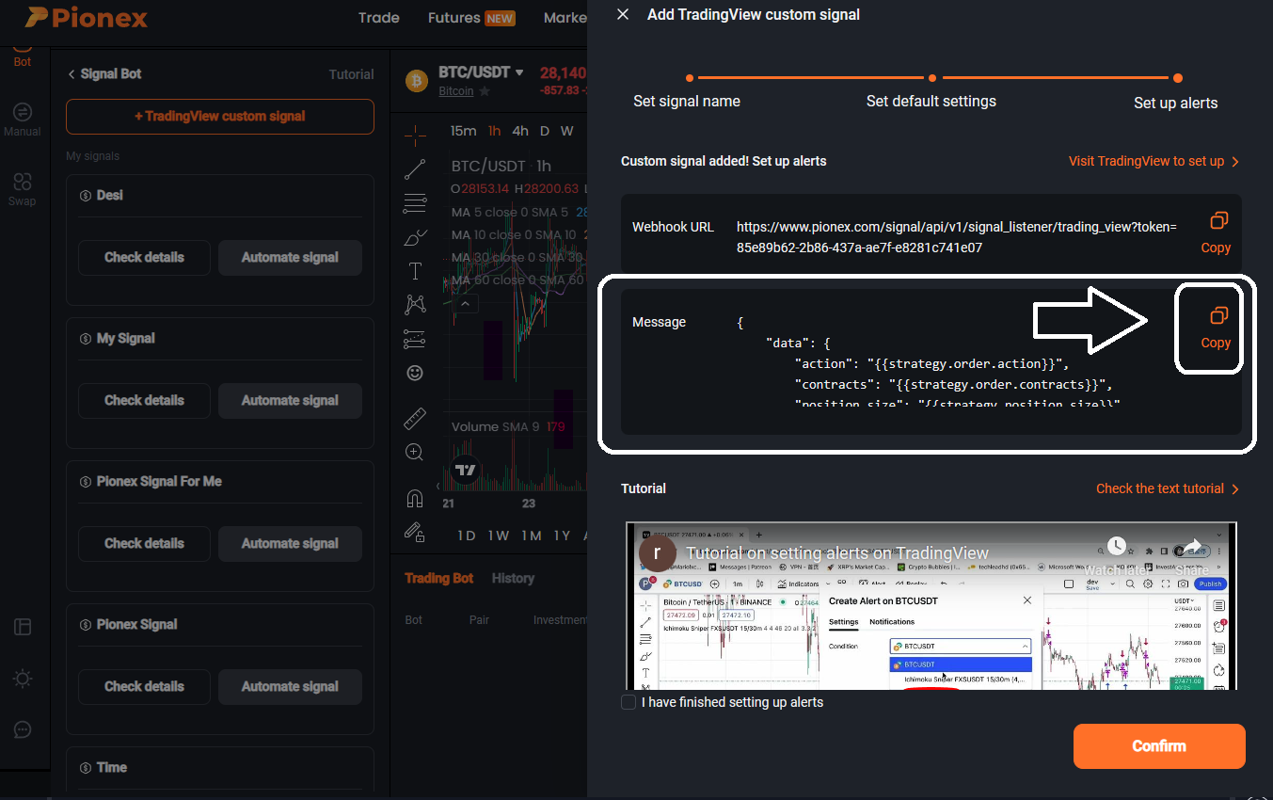Switch to the History tab
This screenshot has width=1273, height=800.
coord(513,577)
